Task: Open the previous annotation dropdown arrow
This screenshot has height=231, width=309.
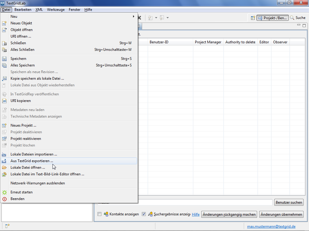Action: pos(167,18)
